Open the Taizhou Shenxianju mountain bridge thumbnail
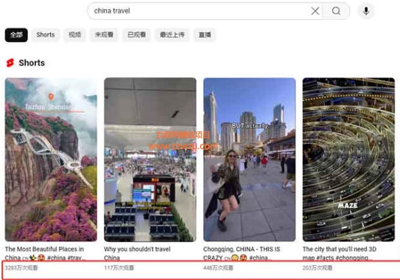Image resolution: width=400 pixels, height=280 pixels. pyautogui.click(x=51, y=159)
